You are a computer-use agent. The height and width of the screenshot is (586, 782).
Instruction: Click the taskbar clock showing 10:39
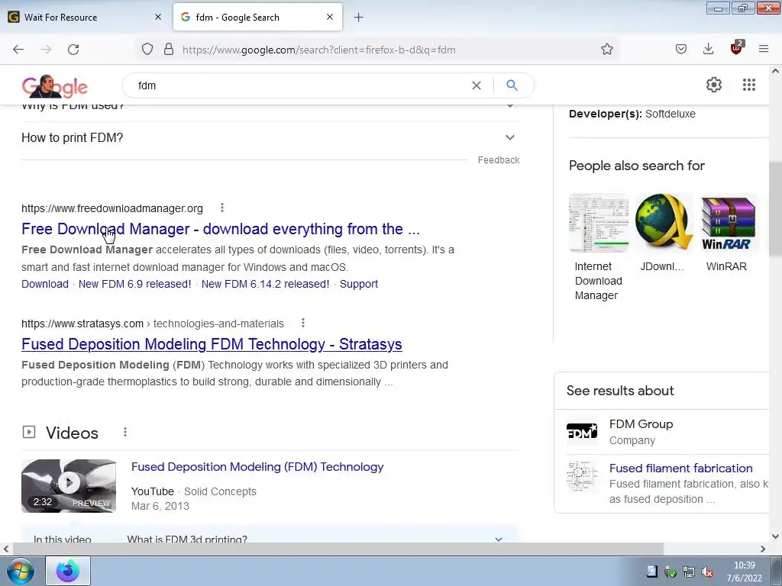744,572
